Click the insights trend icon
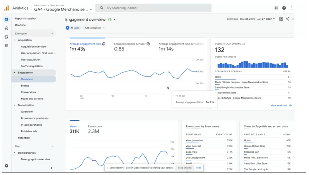This screenshot has height=175, width=309. pos(293,19)
